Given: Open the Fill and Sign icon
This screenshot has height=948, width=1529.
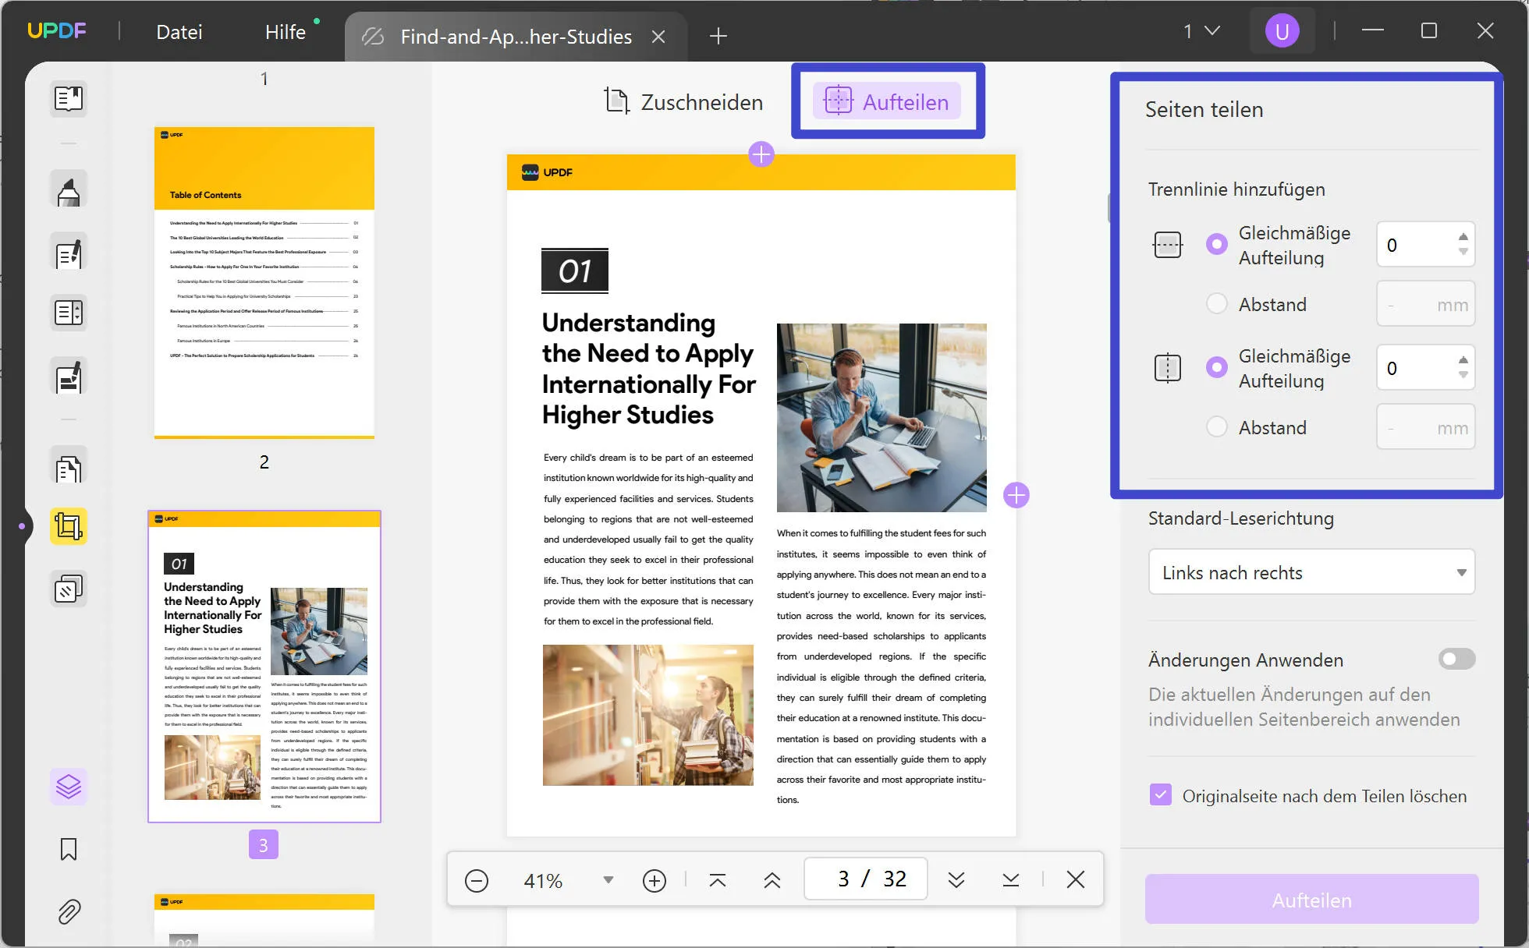Looking at the screenshot, I should pos(69,377).
